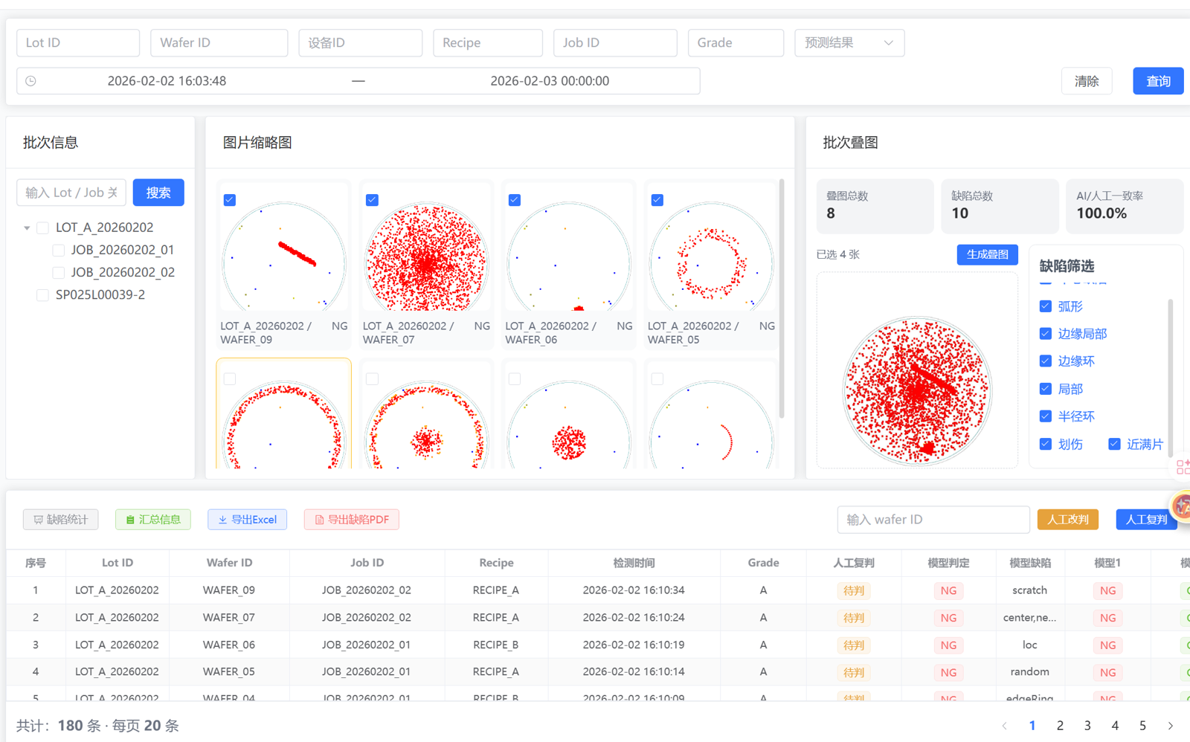Click the clock icon in date range
This screenshot has height=742, width=1190.
tap(30, 81)
